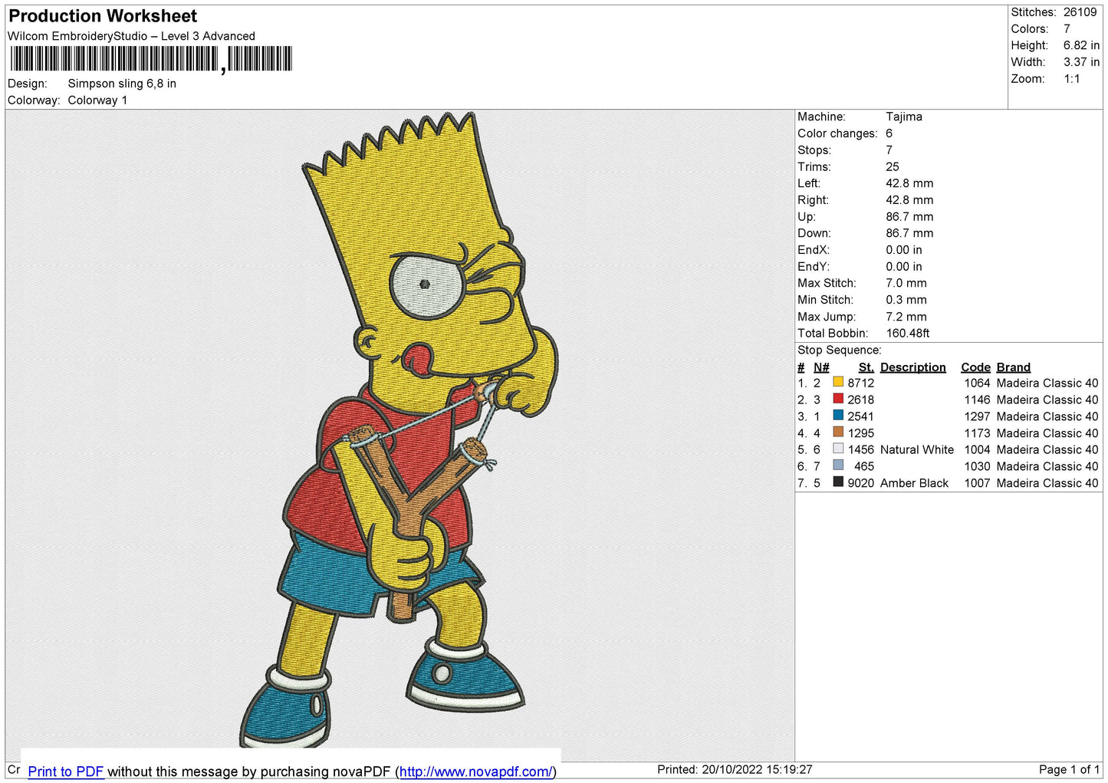Click thread code 1146 in the table

click(977, 400)
